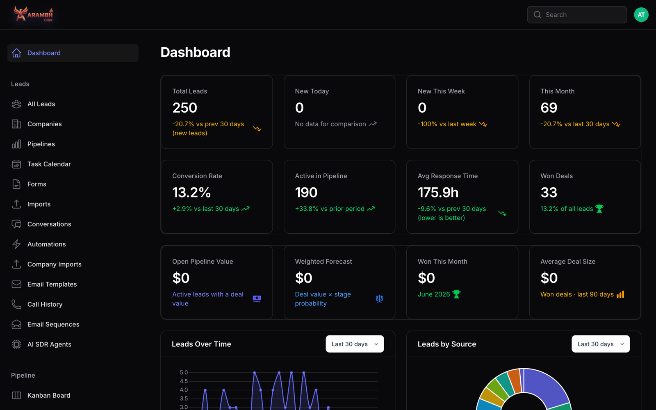Open Leads Over Time period dropdown

coord(355,344)
